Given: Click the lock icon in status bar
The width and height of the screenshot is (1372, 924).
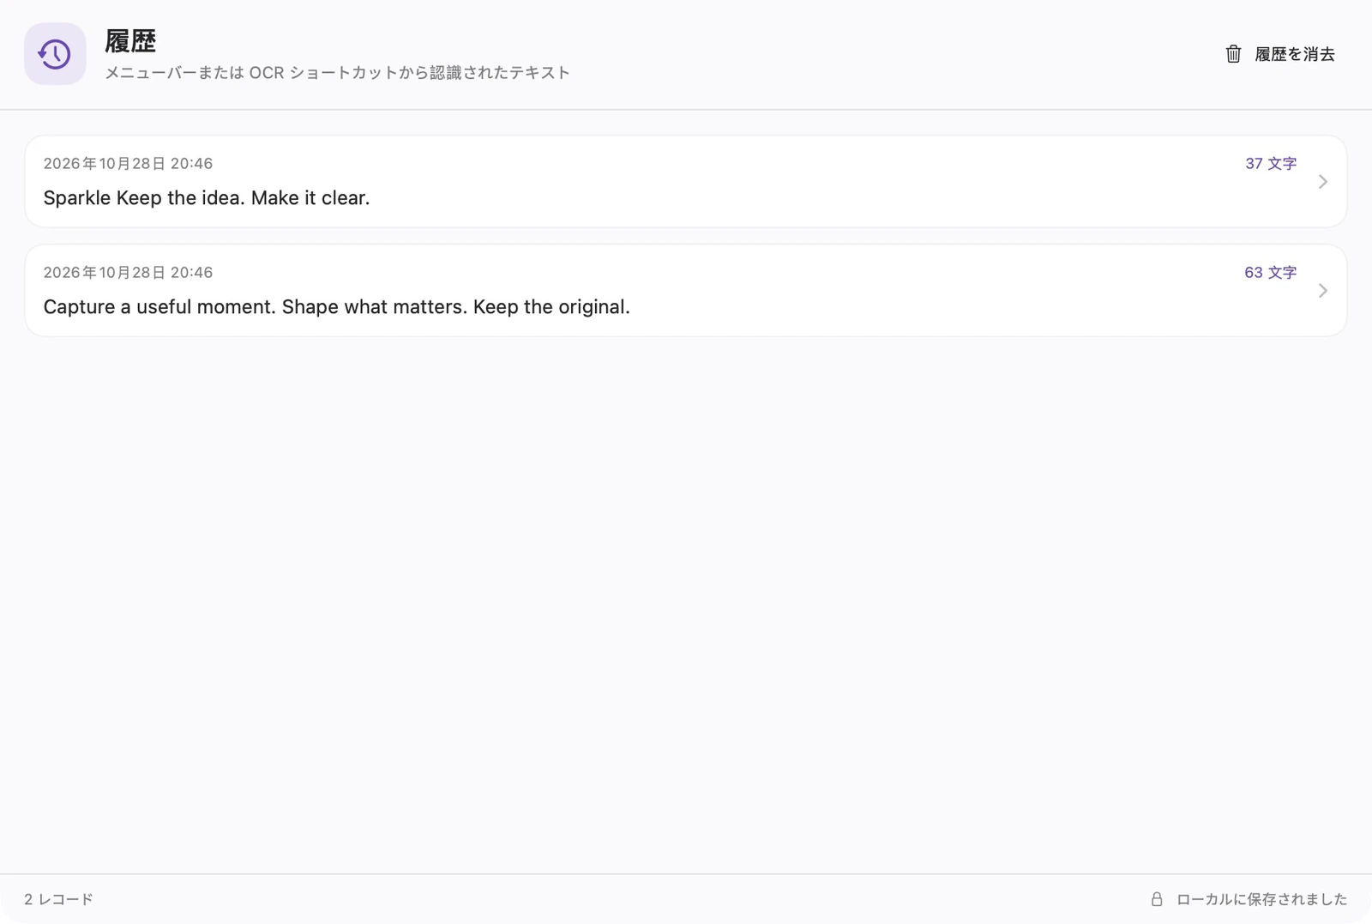Looking at the screenshot, I should (1157, 899).
